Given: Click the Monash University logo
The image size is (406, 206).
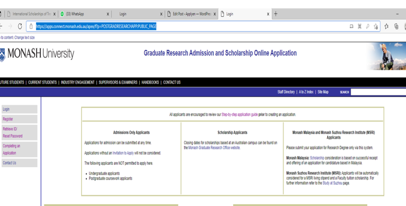Looking at the screenshot, I should [37, 54].
